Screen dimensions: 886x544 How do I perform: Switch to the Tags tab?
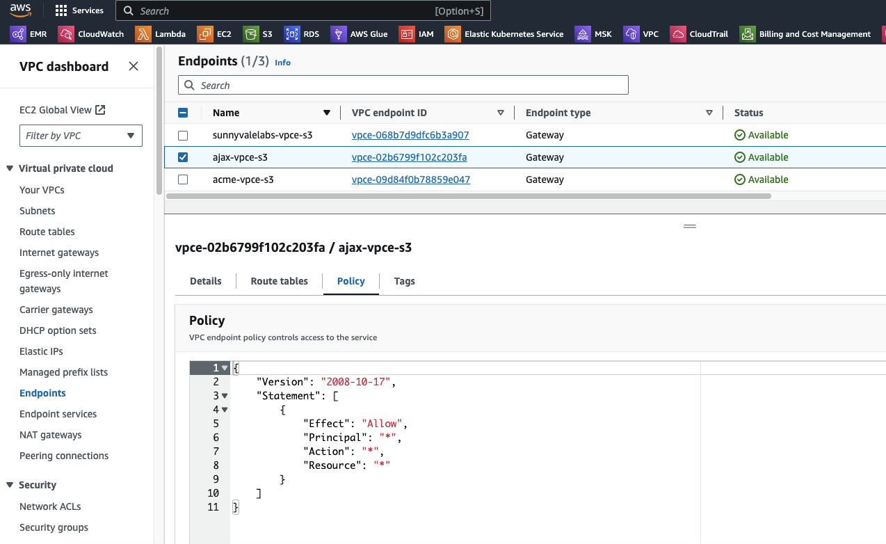(x=405, y=281)
